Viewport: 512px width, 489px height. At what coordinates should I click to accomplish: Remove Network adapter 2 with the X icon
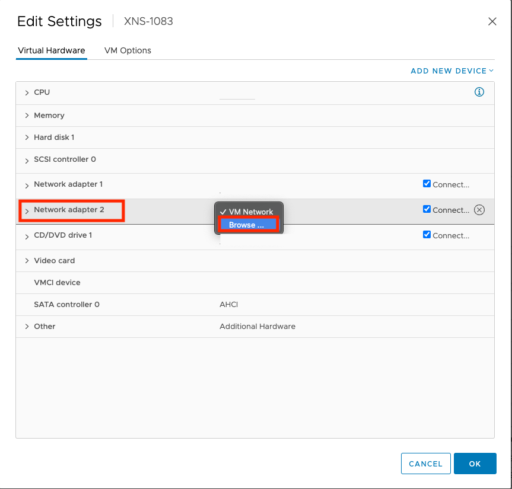pyautogui.click(x=479, y=209)
